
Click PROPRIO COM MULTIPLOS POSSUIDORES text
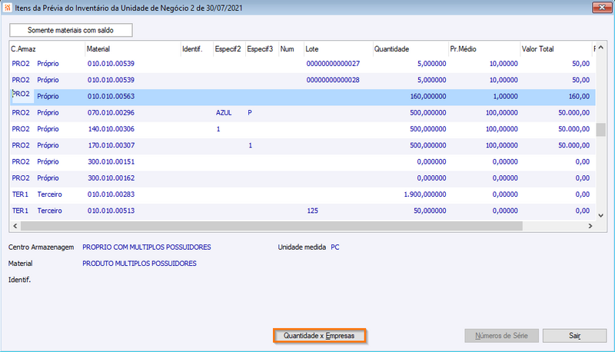pos(147,247)
